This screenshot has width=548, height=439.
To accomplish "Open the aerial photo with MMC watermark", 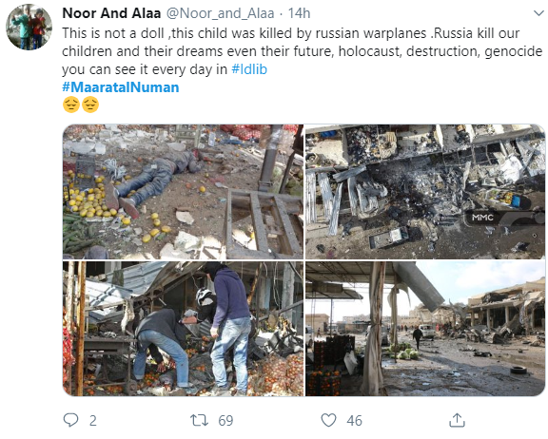I will (x=425, y=192).
